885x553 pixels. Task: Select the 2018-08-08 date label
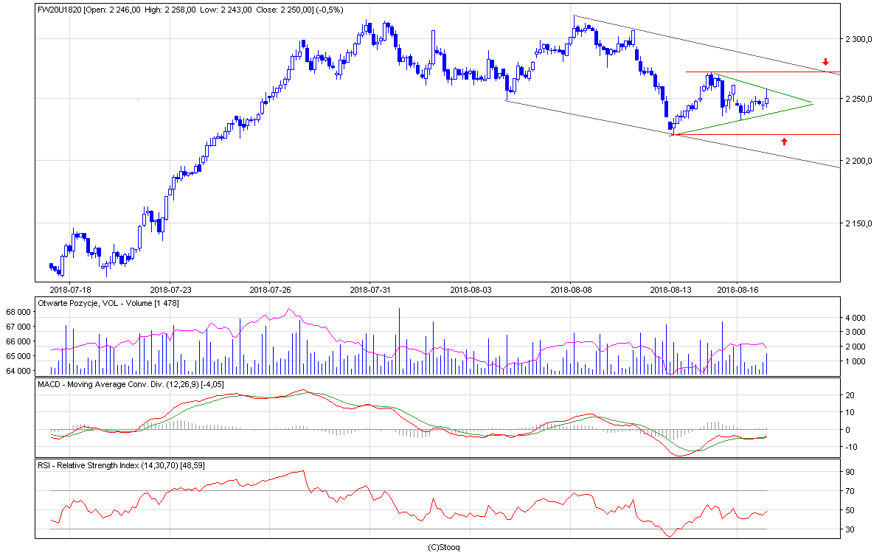[x=570, y=290]
